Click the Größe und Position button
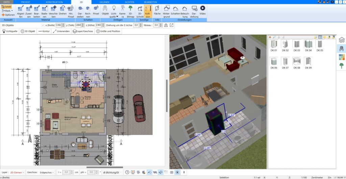The image size is (346, 179). [108, 31]
